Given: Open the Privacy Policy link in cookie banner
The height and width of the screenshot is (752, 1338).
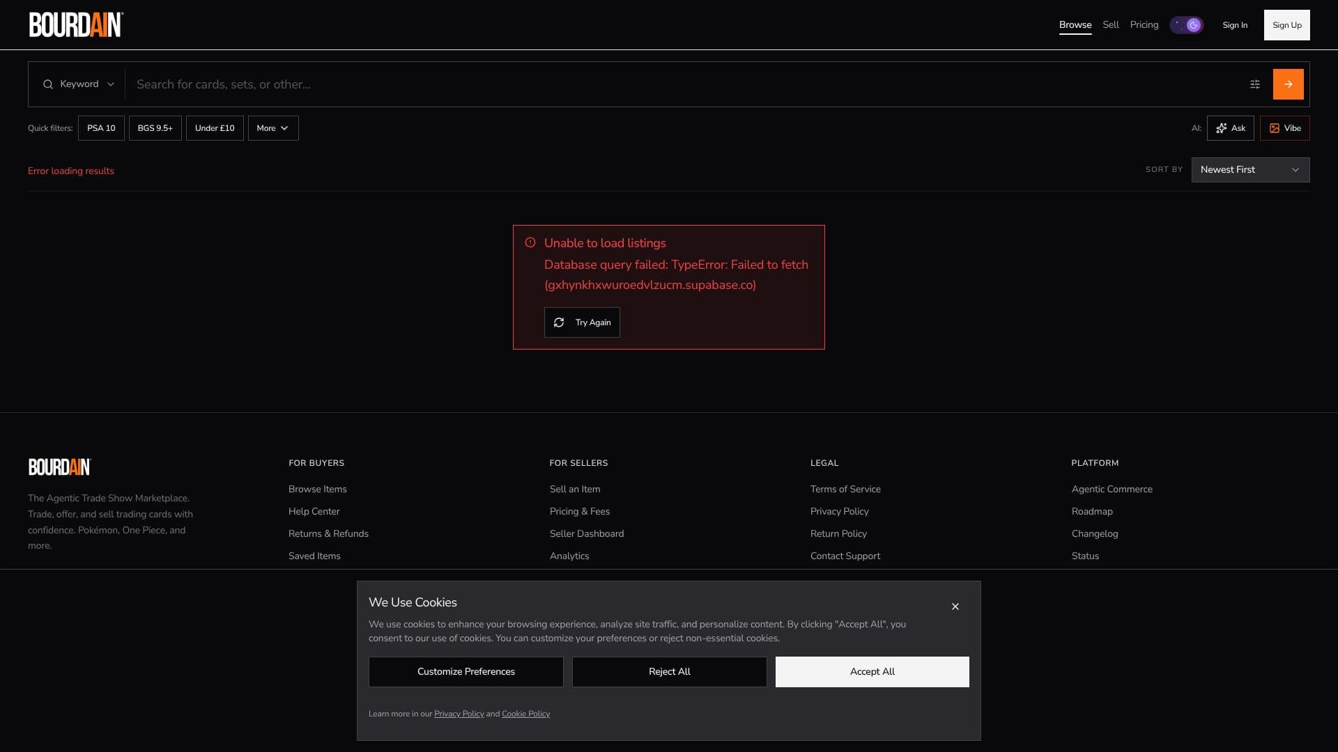Looking at the screenshot, I should coord(459,714).
